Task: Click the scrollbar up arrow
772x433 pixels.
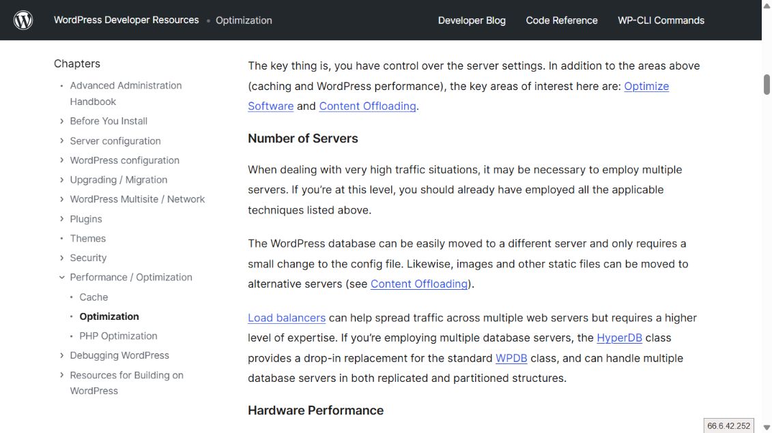Action: (767, 5)
